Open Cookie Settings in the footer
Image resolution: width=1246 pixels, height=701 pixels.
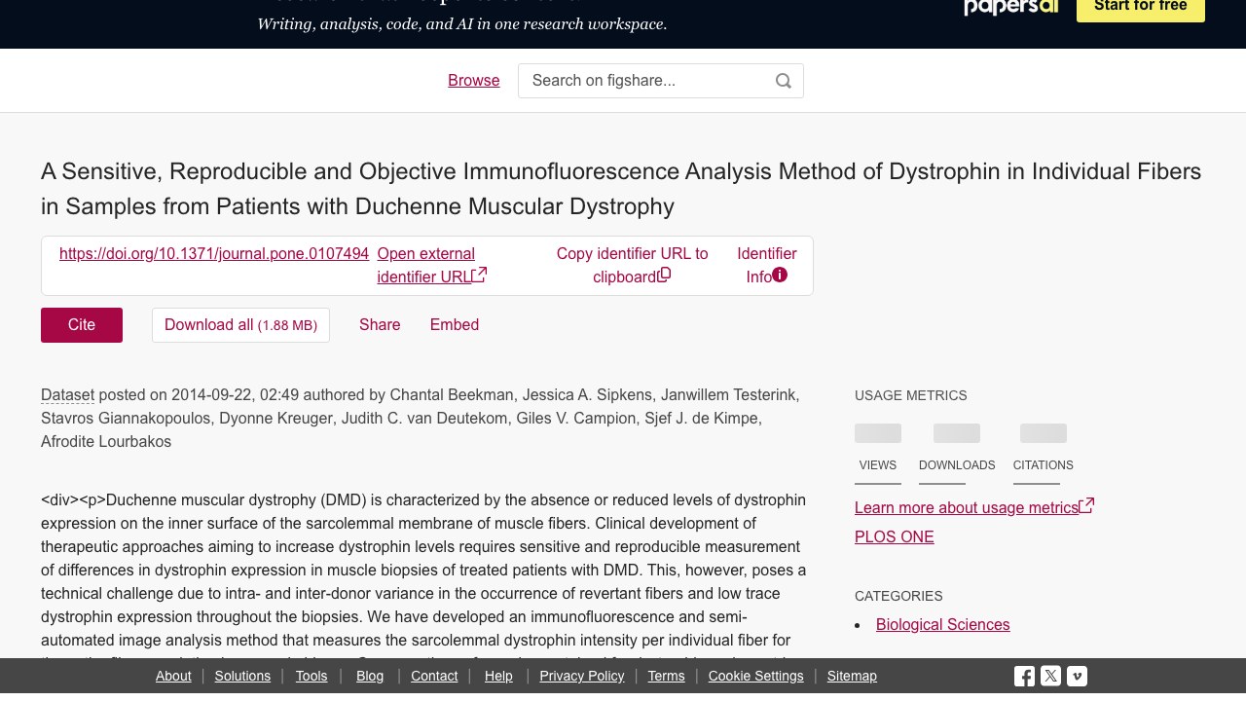pyautogui.click(x=756, y=676)
